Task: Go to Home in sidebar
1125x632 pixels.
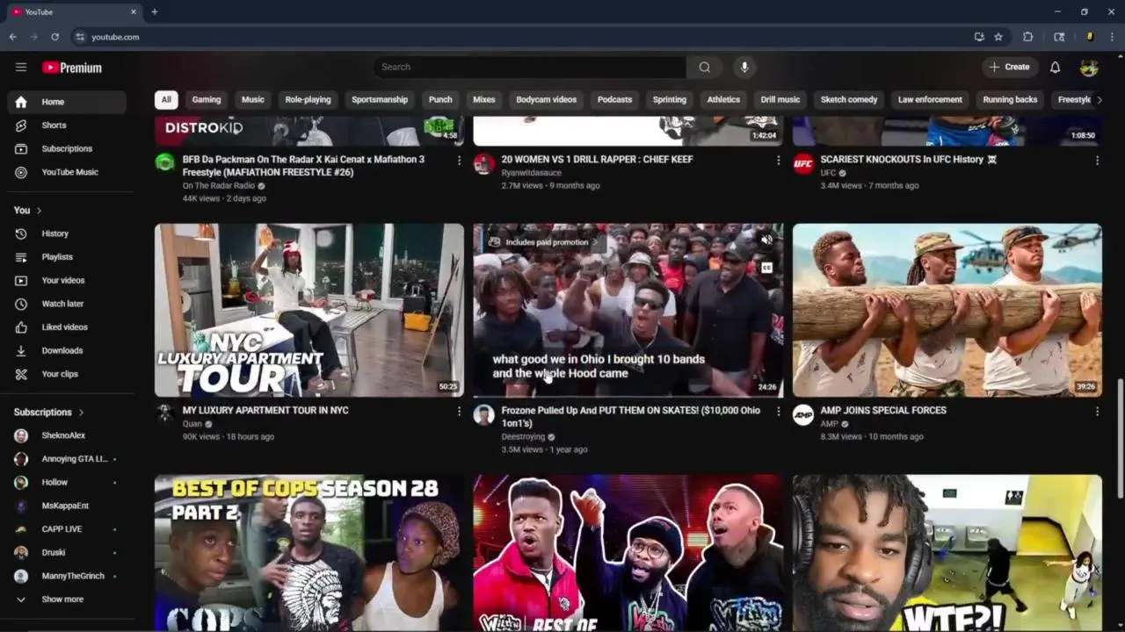Action: [x=67, y=102]
